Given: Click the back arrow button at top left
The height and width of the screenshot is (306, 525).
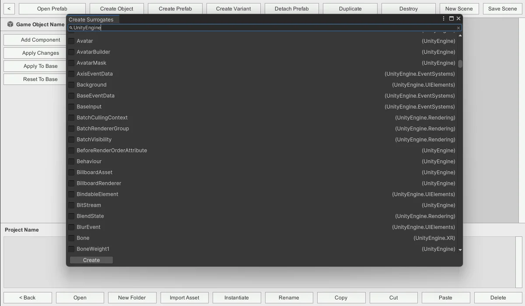Looking at the screenshot, I should [x=9, y=8].
